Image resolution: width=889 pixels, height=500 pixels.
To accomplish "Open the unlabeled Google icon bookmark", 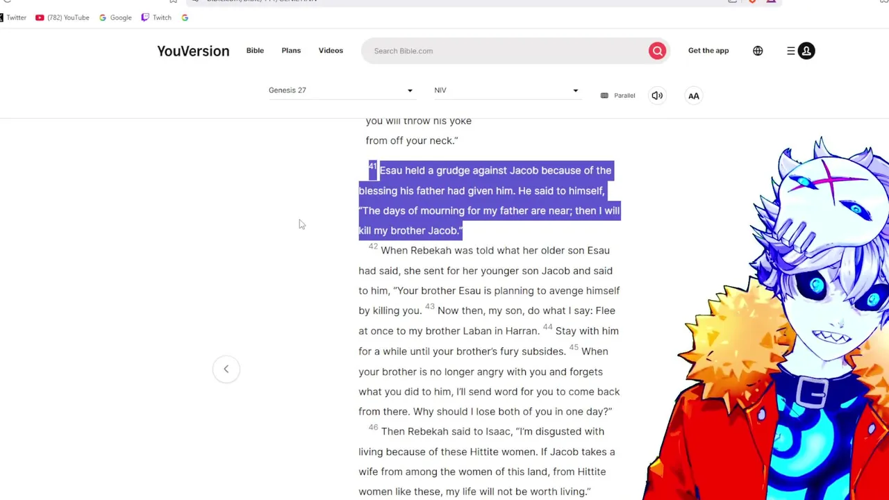I will [x=185, y=17].
